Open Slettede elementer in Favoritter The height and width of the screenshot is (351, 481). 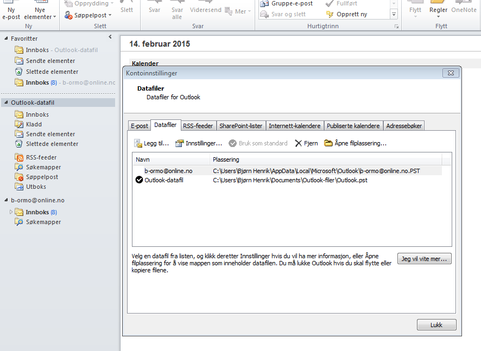pyautogui.click(x=46, y=72)
